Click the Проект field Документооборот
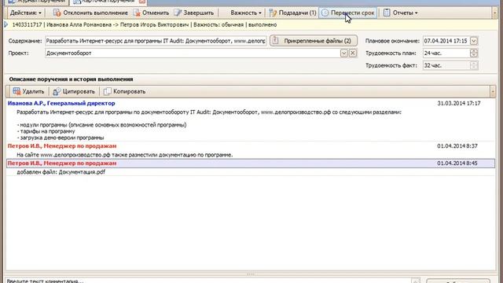The height and width of the screenshot is (283, 503). pyautogui.click(x=192, y=53)
